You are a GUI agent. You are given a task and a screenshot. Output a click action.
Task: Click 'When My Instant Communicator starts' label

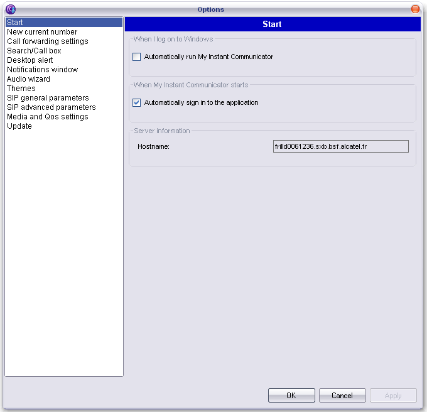click(x=191, y=85)
